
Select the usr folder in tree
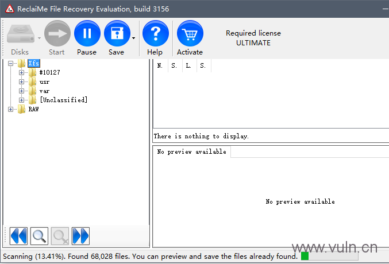pyautogui.click(x=44, y=82)
